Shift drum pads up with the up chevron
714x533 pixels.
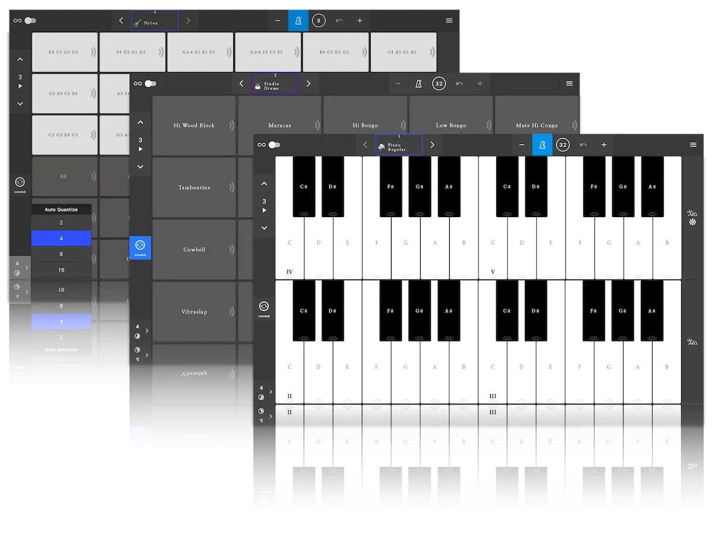point(140,123)
